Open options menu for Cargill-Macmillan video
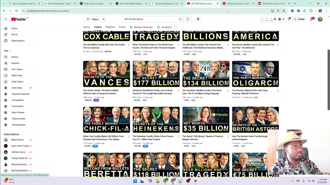 point(179,91)
